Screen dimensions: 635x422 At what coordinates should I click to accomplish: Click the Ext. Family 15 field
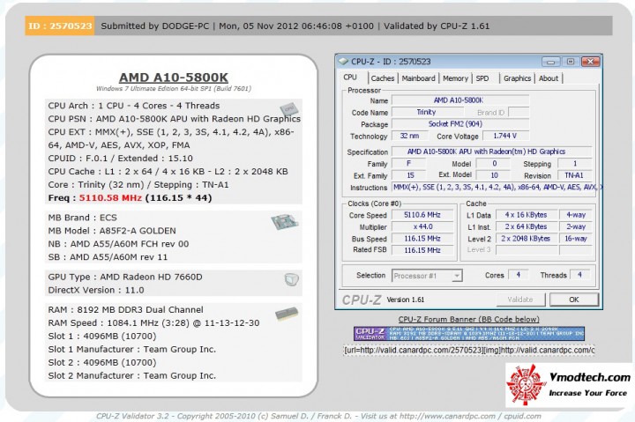click(409, 175)
